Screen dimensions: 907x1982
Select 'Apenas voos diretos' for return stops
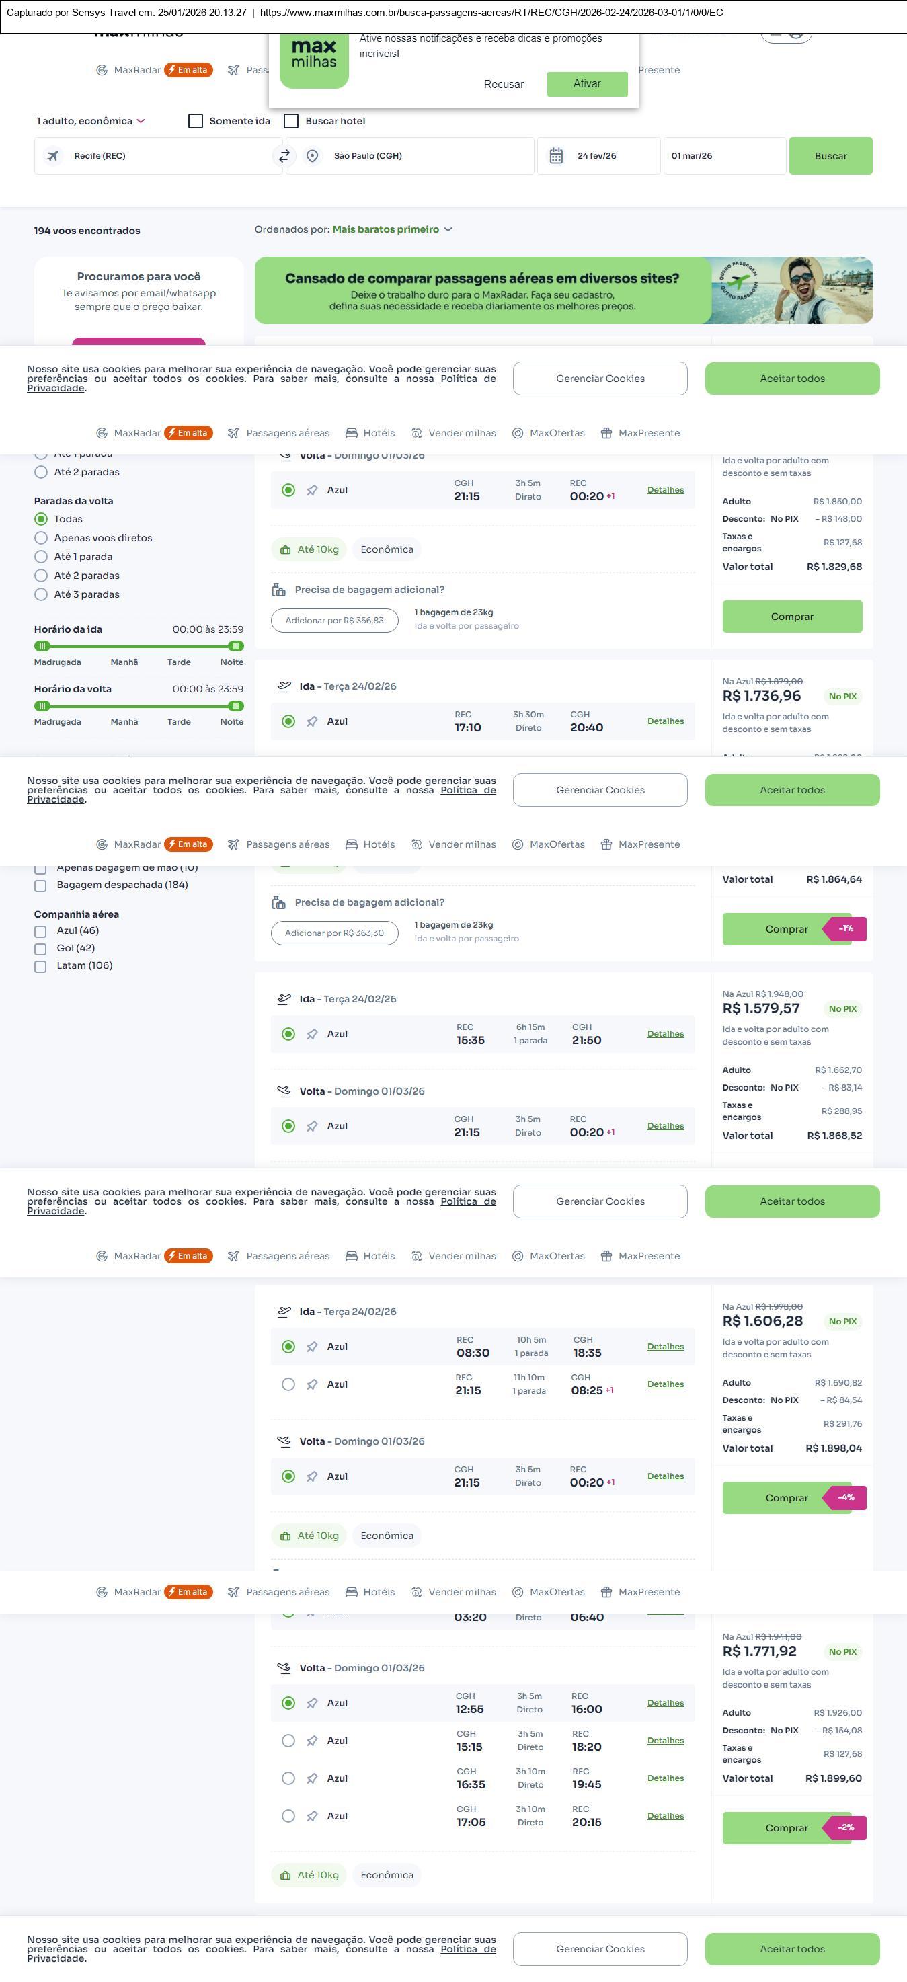coord(42,539)
